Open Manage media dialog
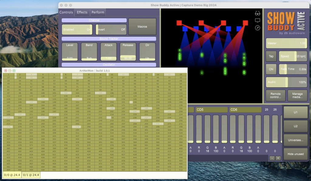This screenshot has height=181, width=311. pos(297,96)
